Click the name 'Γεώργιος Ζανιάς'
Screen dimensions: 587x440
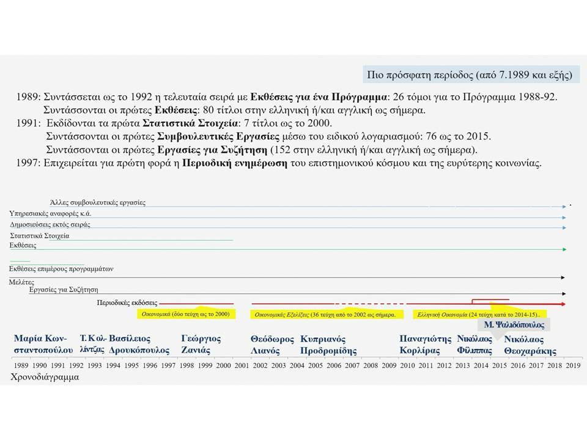coord(201,344)
